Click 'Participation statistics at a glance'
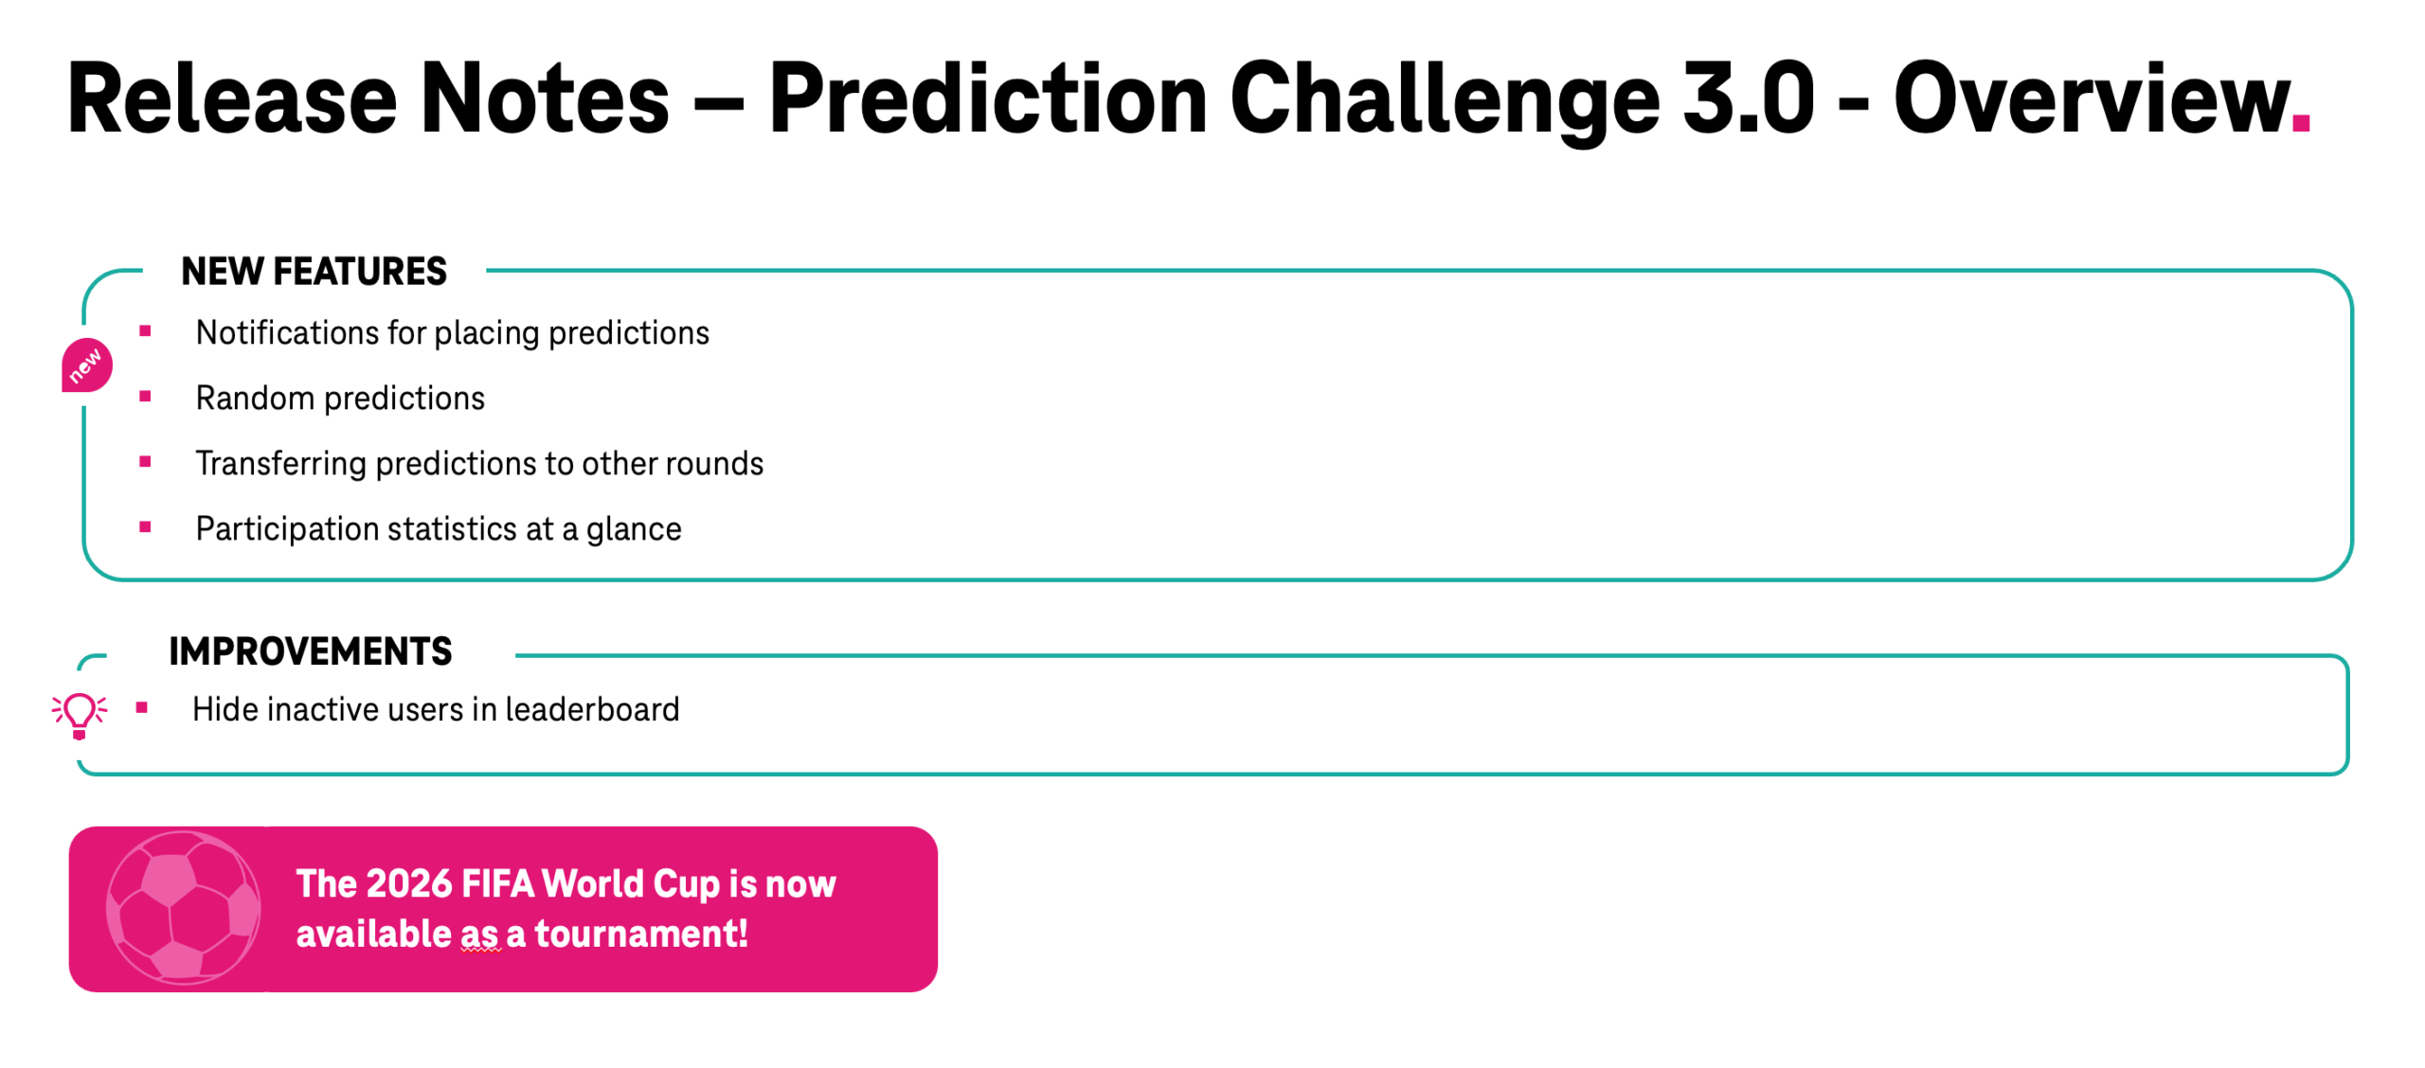The height and width of the screenshot is (1068, 2425). [x=438, y=528]
